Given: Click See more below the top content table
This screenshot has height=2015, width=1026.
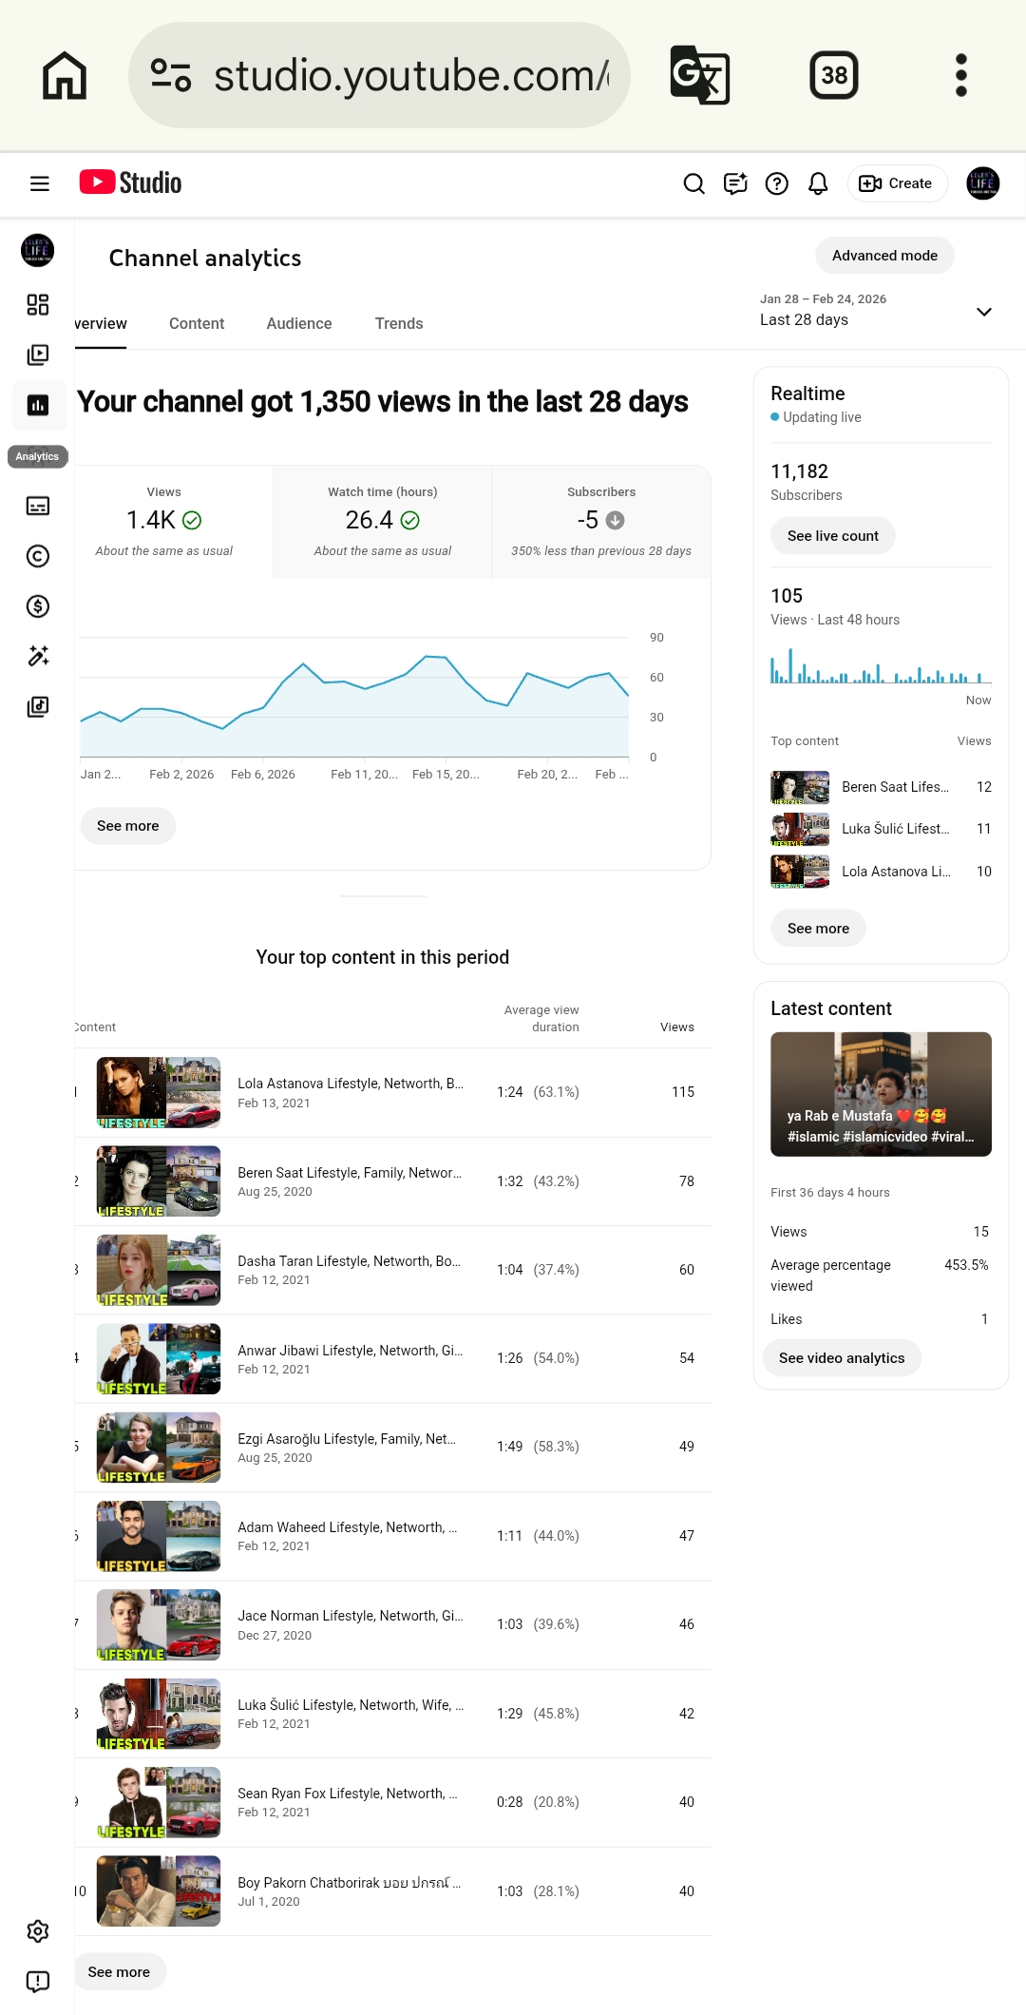Looking at the screenshot, I should pos(119,1972).
